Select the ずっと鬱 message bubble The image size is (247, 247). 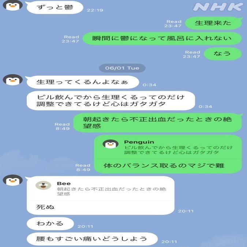[55, 7]
